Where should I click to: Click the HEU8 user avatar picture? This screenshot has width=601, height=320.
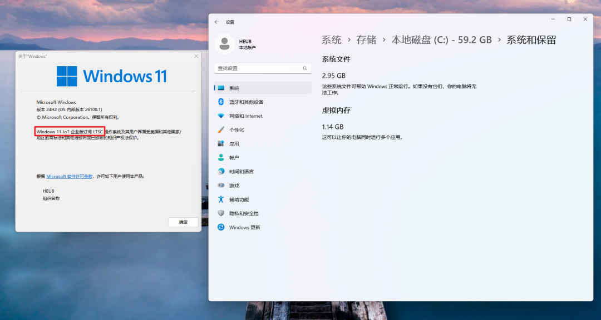(224, 44)
